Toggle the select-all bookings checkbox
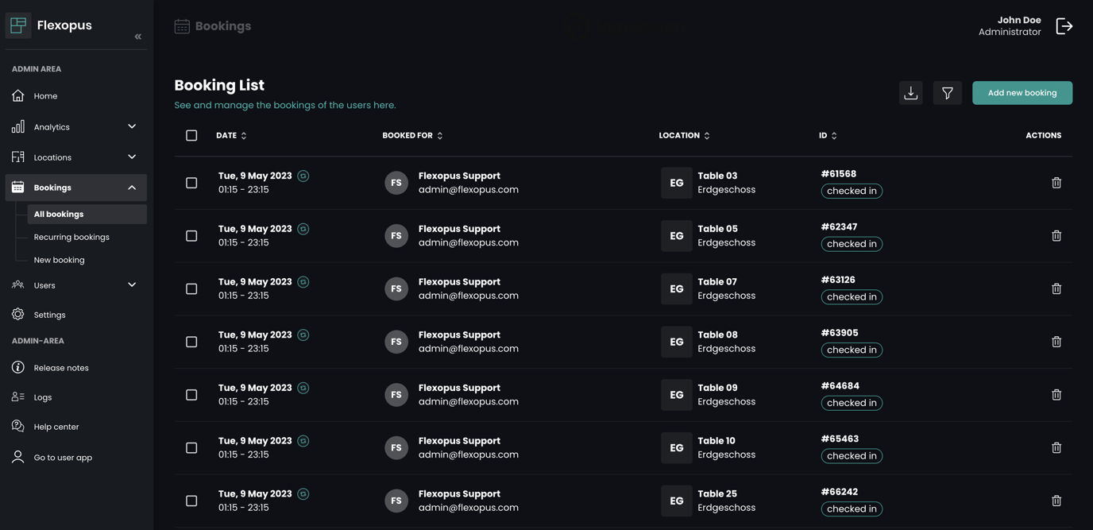Screen dimensions: 1093x530 (x=191, y=136)
